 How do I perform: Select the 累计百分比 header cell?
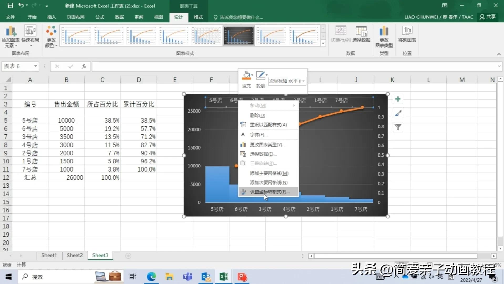tap(139, 104)
